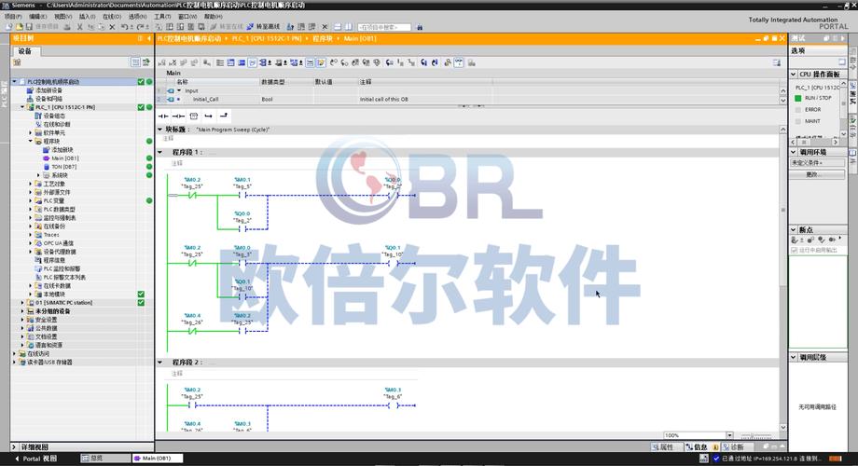Collapse the 程序块 folder in project tree

coord(31,141)
